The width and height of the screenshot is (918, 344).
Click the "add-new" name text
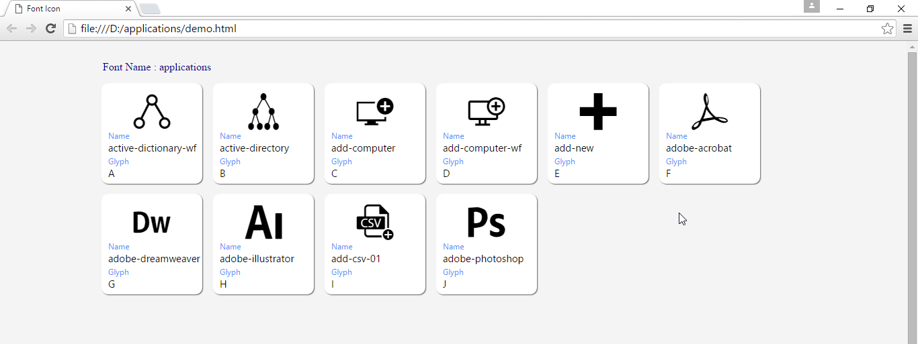[574, 148]
